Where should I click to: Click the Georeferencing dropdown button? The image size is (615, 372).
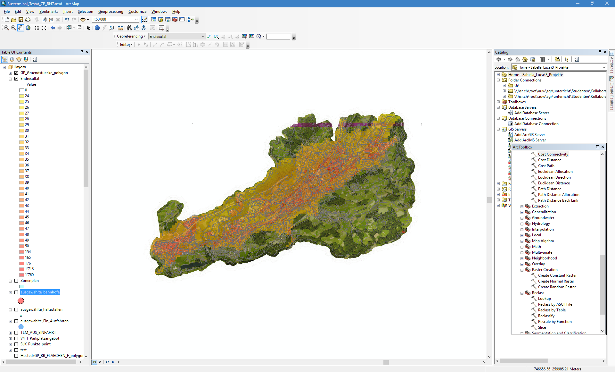131,36
